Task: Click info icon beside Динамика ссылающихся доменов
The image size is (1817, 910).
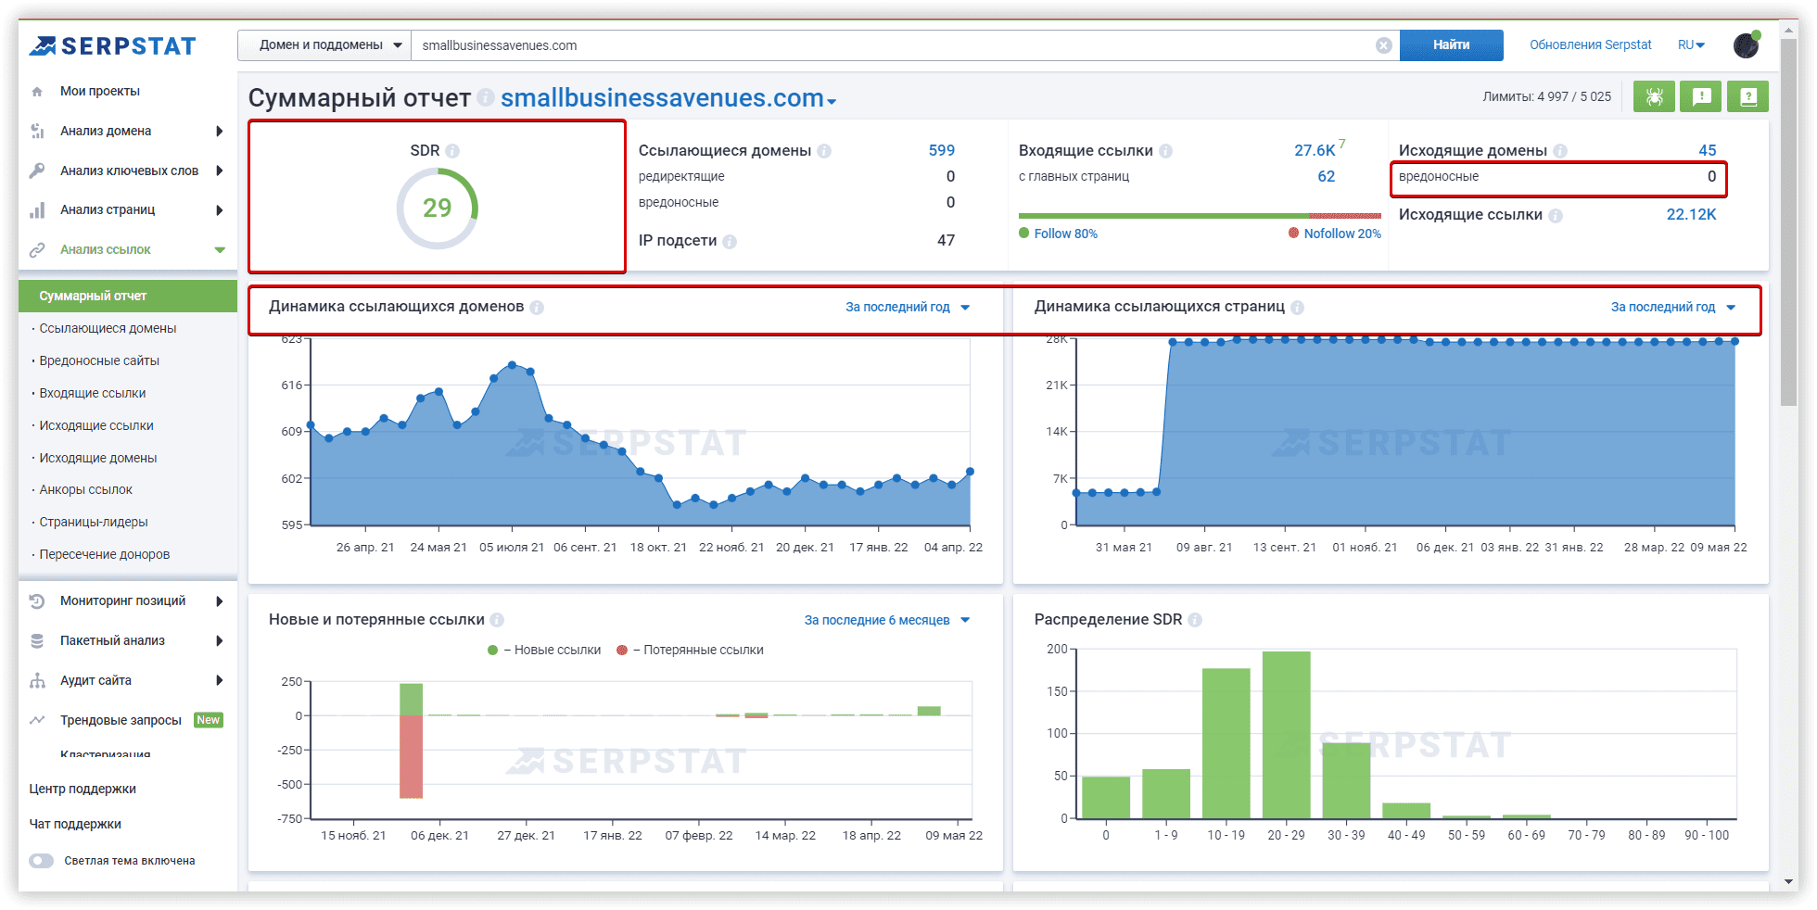Action: coord(537,308)
